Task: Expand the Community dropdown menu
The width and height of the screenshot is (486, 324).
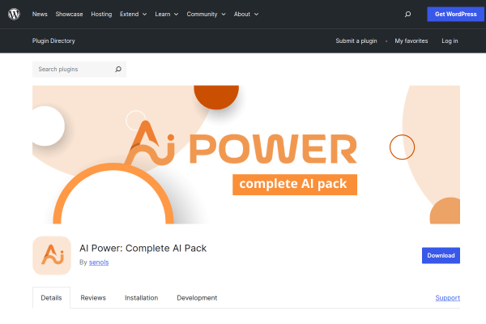Action: pos(206,15)
